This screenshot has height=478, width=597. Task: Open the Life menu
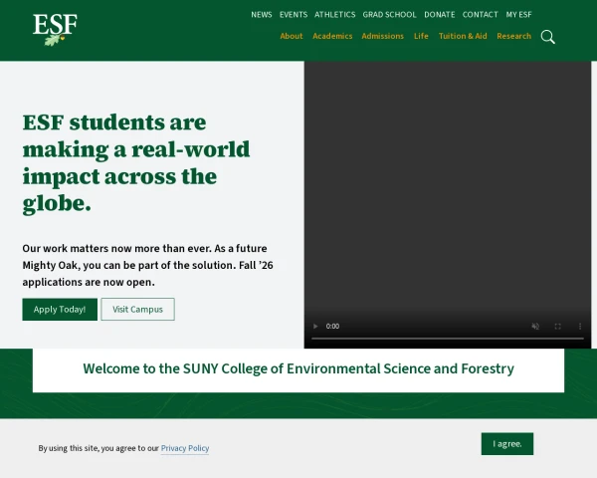click(421, 36)
